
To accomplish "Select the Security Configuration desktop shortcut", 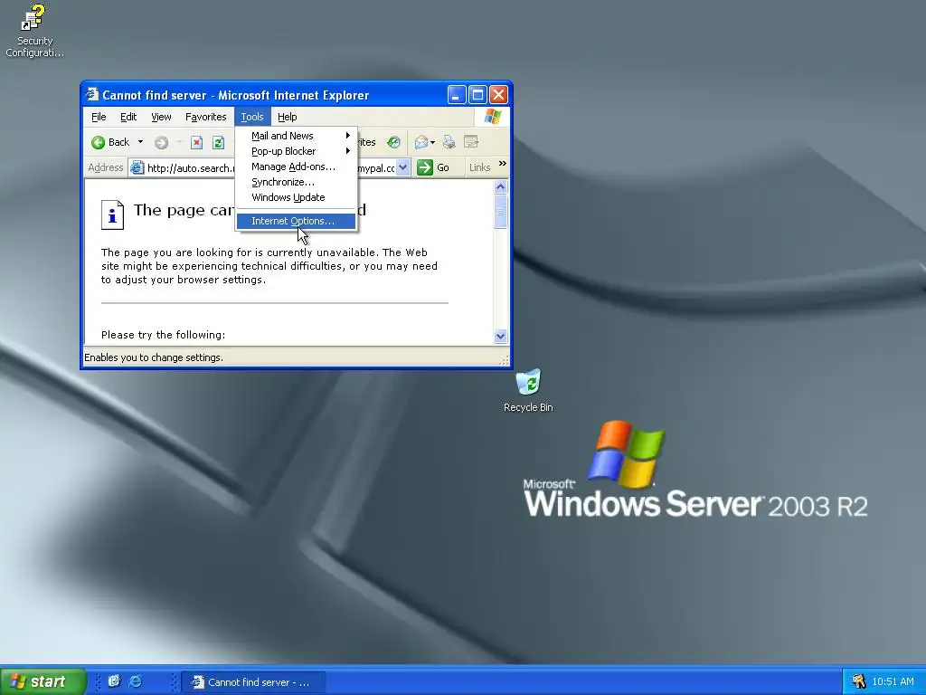I will click(34, 30).
